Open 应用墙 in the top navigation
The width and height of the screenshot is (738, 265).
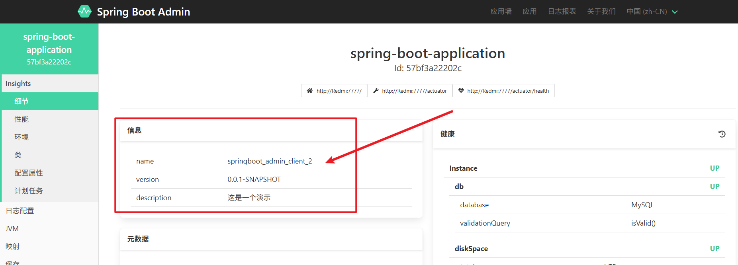(x=501, y=12)
